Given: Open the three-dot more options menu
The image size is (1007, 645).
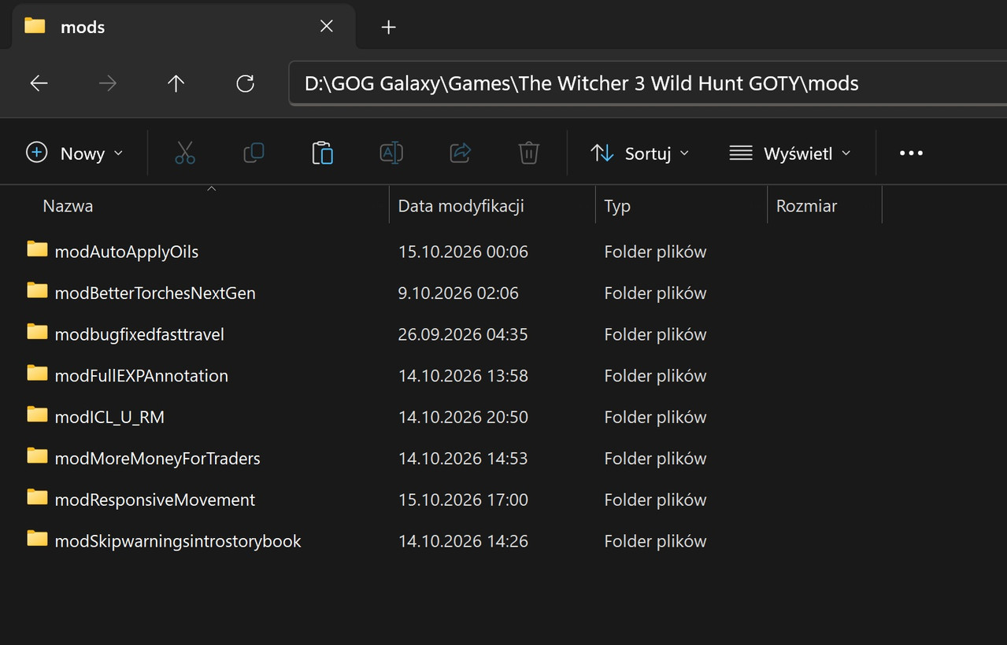Looking at the screenshot, I should [911, 153].
